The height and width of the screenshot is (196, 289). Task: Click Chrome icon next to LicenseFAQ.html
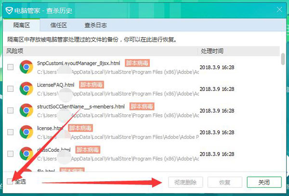pyautogui.click(x=26, y=88)
